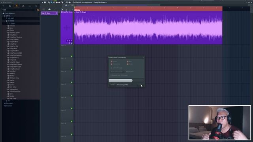Click the TAGS label in browser
Viewport: 253px width, 142px height.
4,10
